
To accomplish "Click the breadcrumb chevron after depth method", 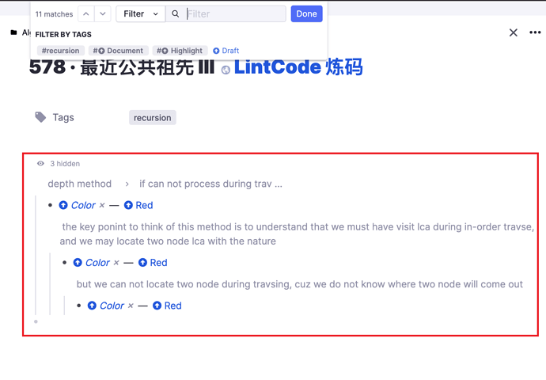I will [x=127, y=184].
